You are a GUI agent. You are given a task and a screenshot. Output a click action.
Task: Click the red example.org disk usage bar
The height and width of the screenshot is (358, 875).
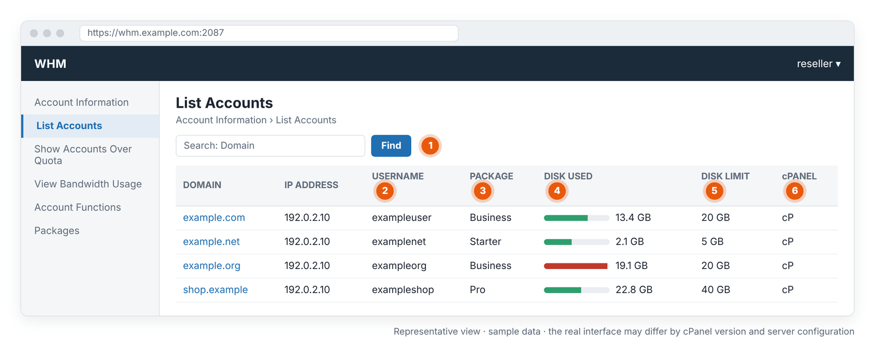coord(576,266)
